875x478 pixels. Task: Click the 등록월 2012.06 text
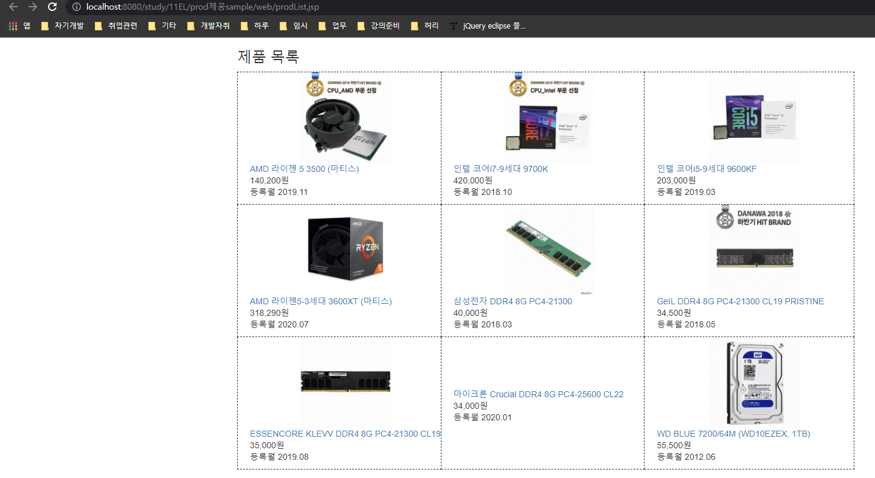687,457
